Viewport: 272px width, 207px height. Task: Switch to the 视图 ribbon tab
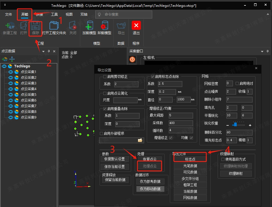[69, 15]
